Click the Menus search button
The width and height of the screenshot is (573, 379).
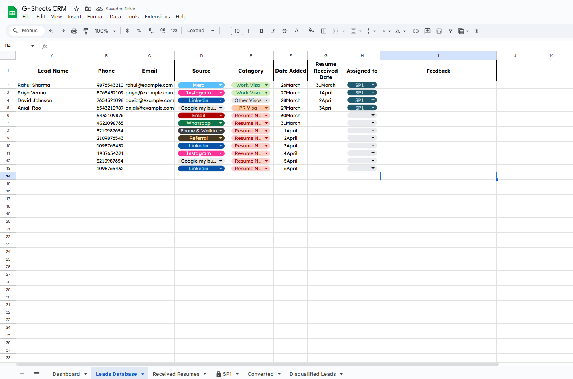[x=25, y=31]
